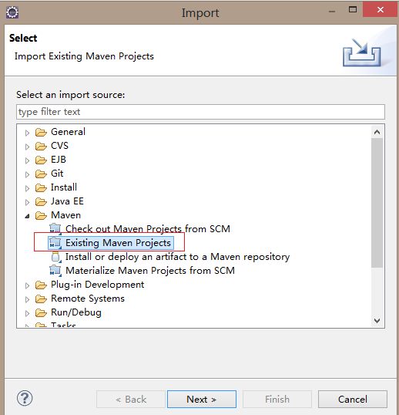This screenshot has height=415, width=399.
Task: Select the Install category label
Action: coord(64,187)
